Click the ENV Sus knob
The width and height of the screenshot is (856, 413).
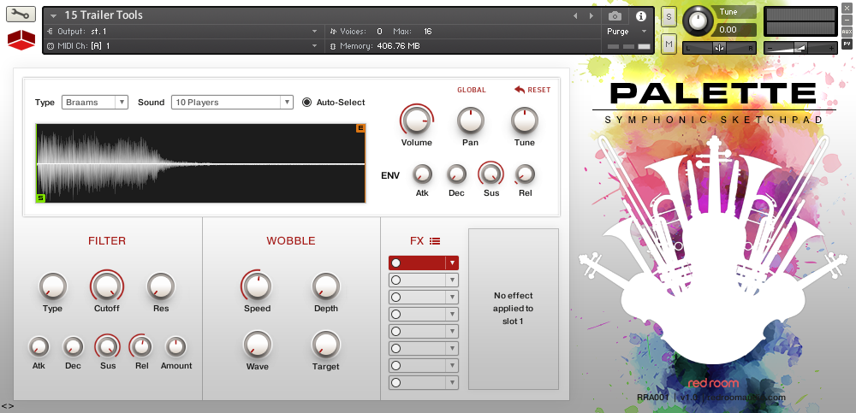(490, 174)
